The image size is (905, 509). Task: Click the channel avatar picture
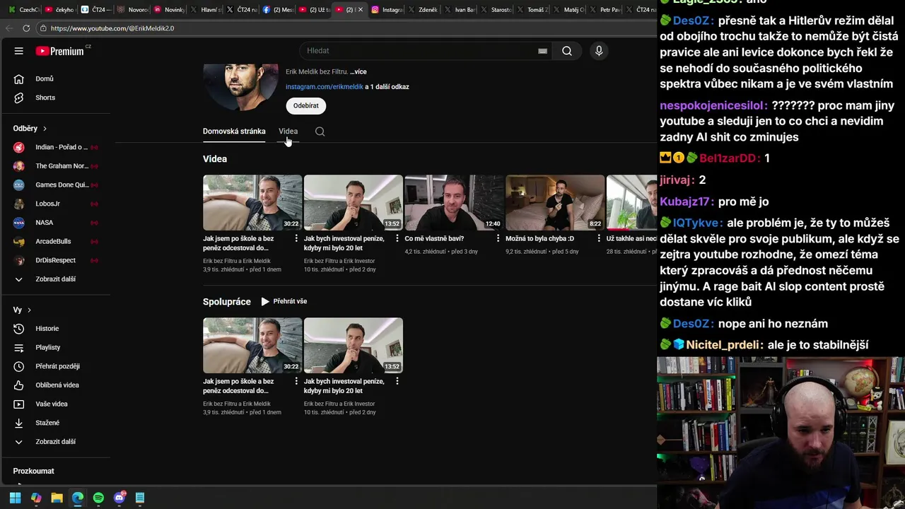click(x=240, y=87)
